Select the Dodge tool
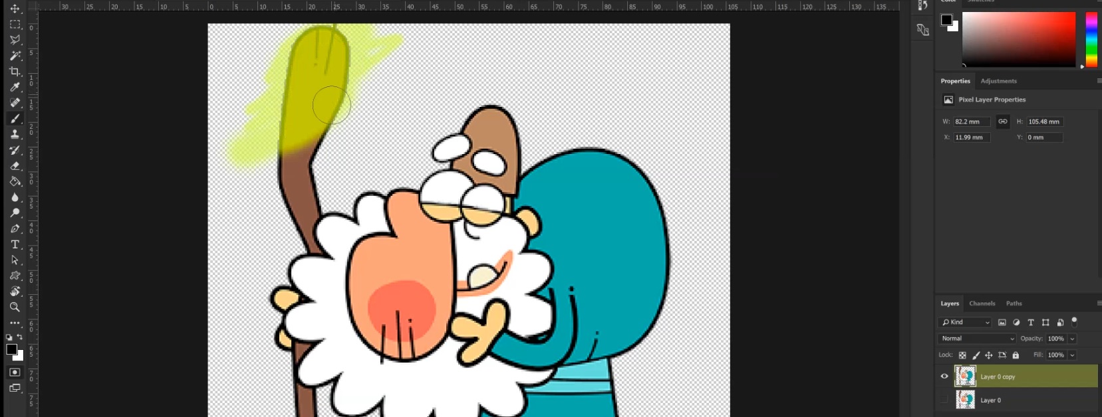This screenshot has height=417, width=1102. pos(15,213)
